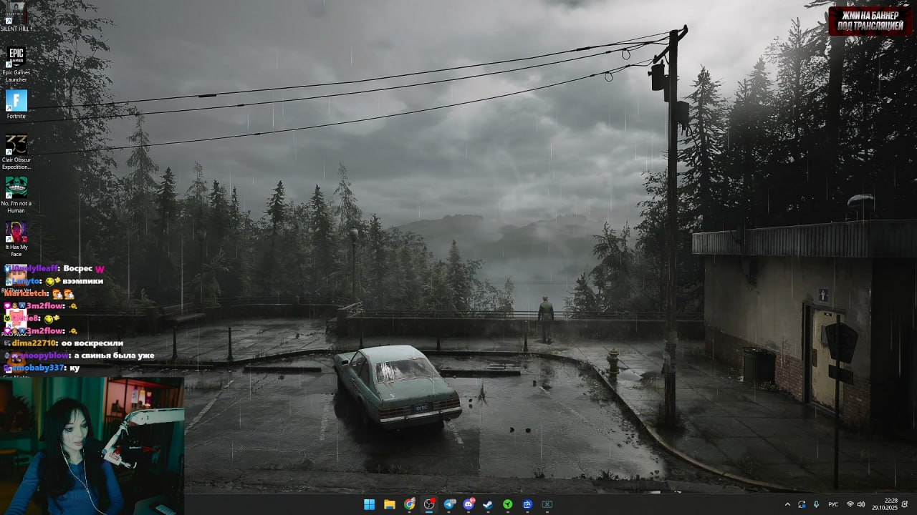
Task: Open File Explorer from the taskbar
Action: point(389,504)
